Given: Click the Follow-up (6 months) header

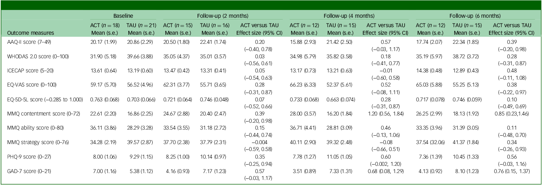Looking at the screenshot, I should pyautogui.click(x=475, y=16).
